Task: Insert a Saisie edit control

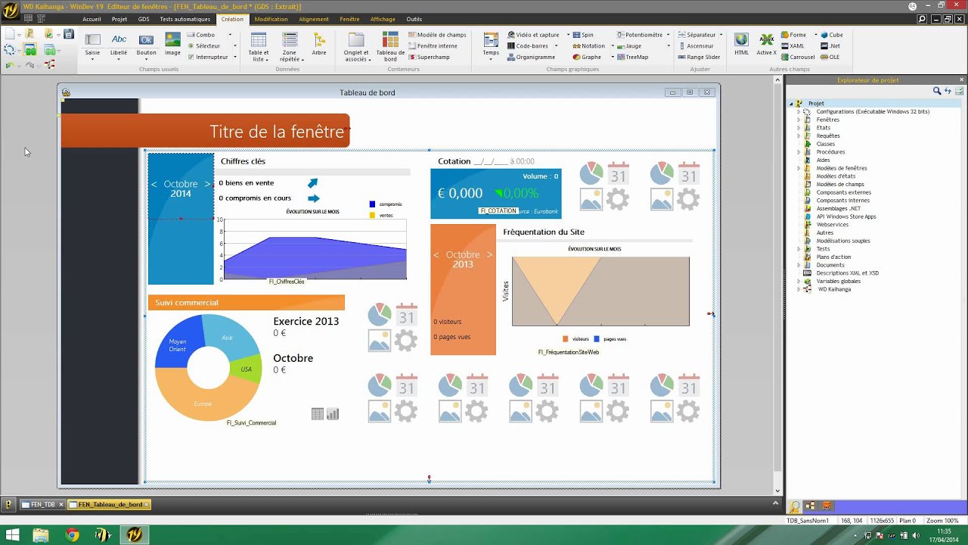Action: point(92,45)
